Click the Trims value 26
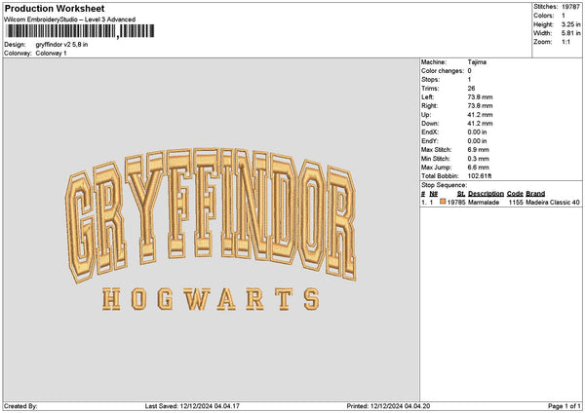585x413 pixels. click(x=471, y=89)
